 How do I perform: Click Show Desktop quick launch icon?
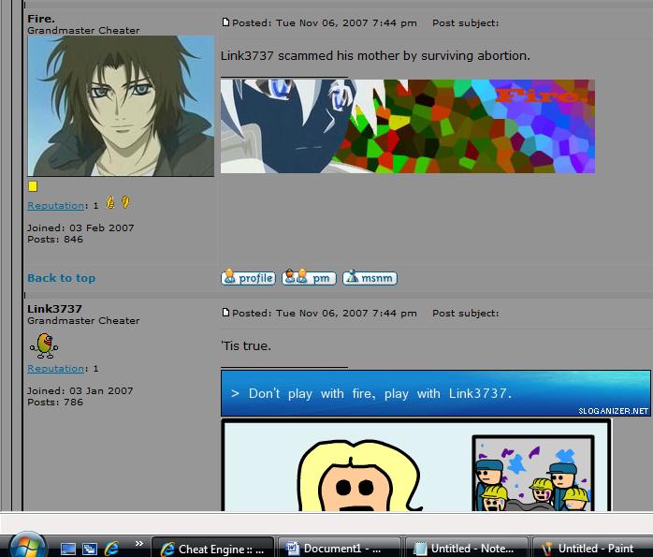(x=68, y=549)
